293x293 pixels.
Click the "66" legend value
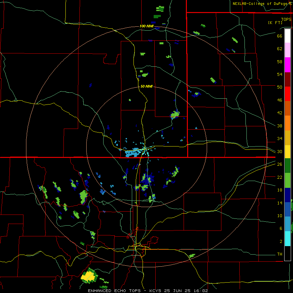tap(280, 36)
